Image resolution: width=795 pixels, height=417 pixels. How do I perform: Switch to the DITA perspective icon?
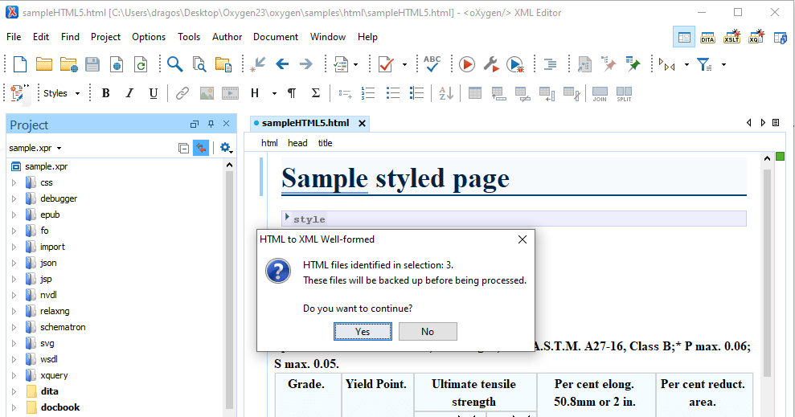[708, 37]
